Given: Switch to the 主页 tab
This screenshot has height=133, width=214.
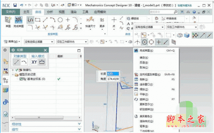Looking at the screenshot, I should coord(26,12).
